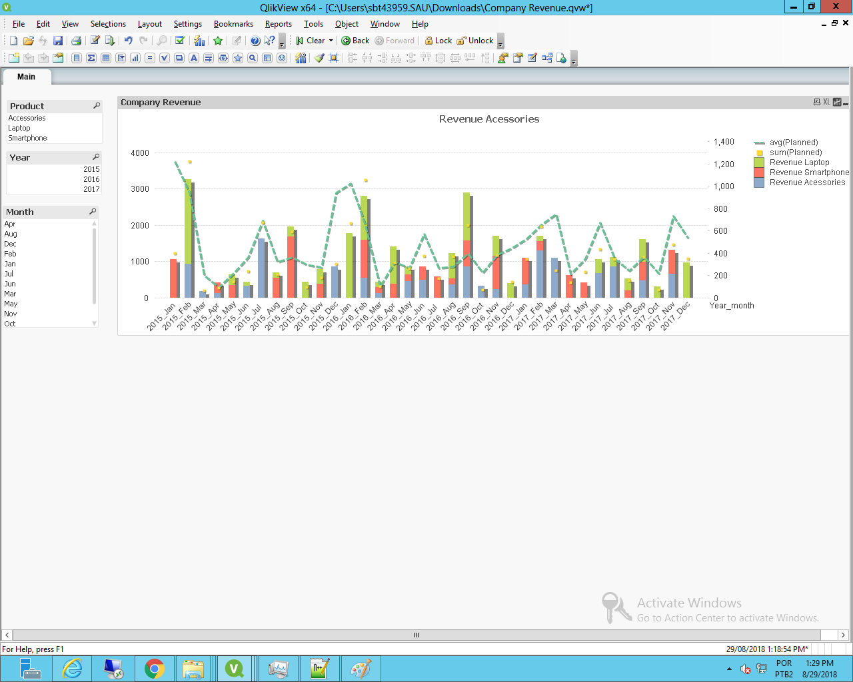Click the Fast Type Change chart icon
853x682 pixels.
837,102
